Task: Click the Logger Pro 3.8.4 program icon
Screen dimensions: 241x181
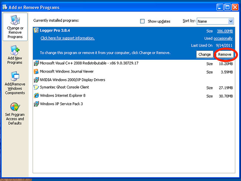Action: pyautogui.click(x=36, y=30)
